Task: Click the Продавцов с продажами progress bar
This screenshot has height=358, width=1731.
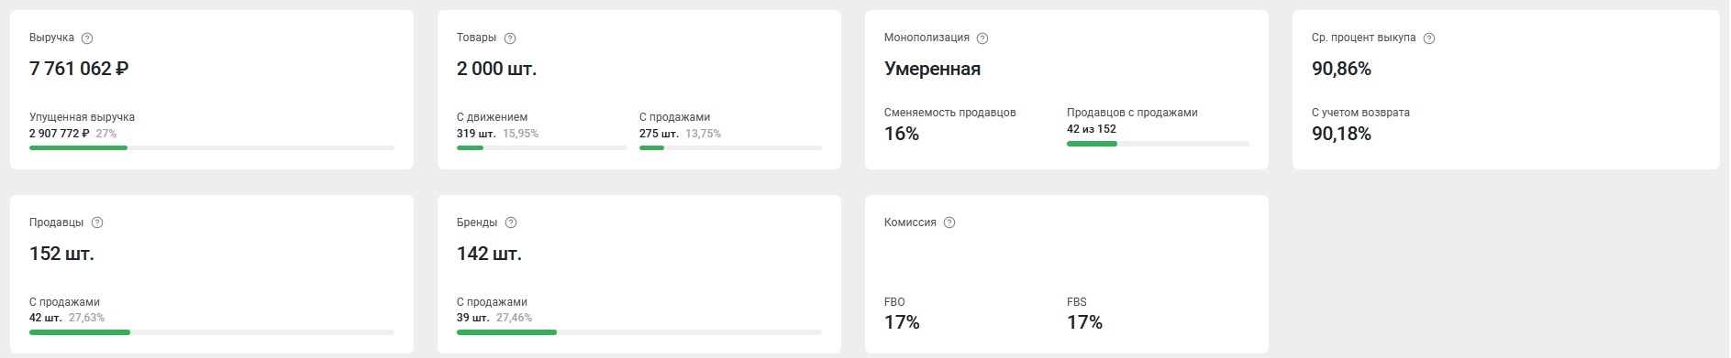Action: tap(1158, 144)
